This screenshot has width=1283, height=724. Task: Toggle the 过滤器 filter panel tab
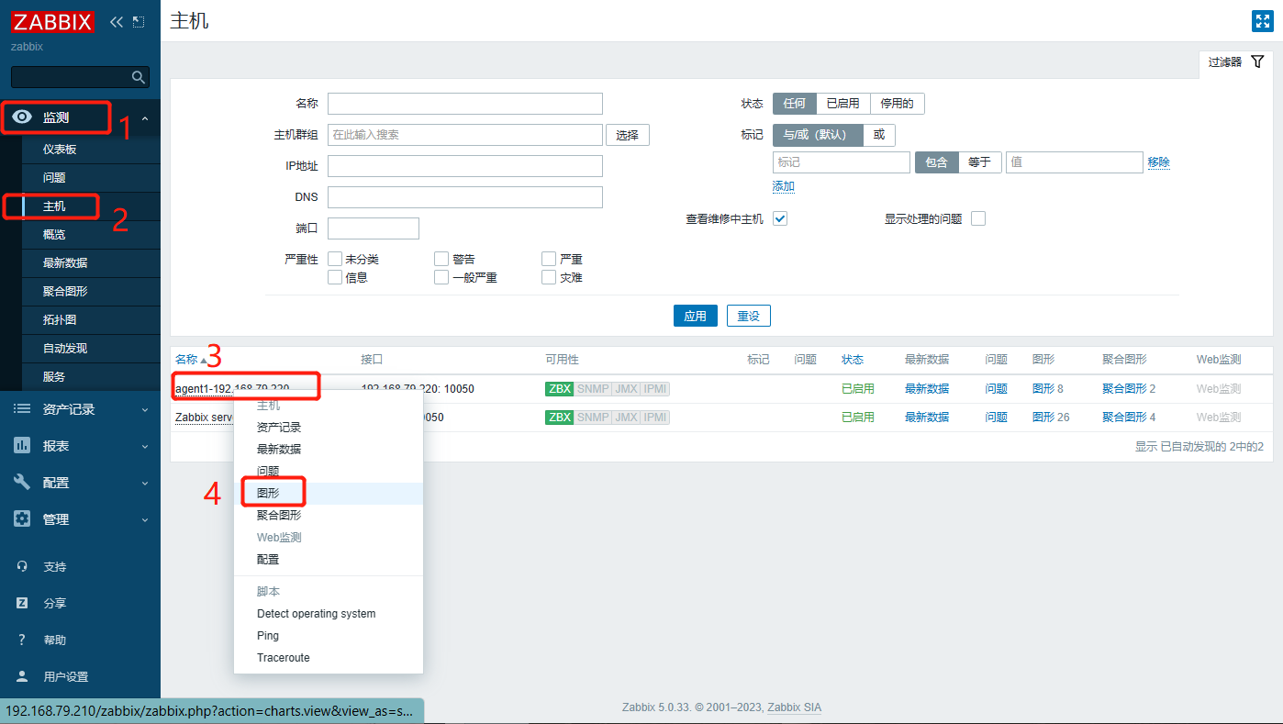pos(1235,62)
